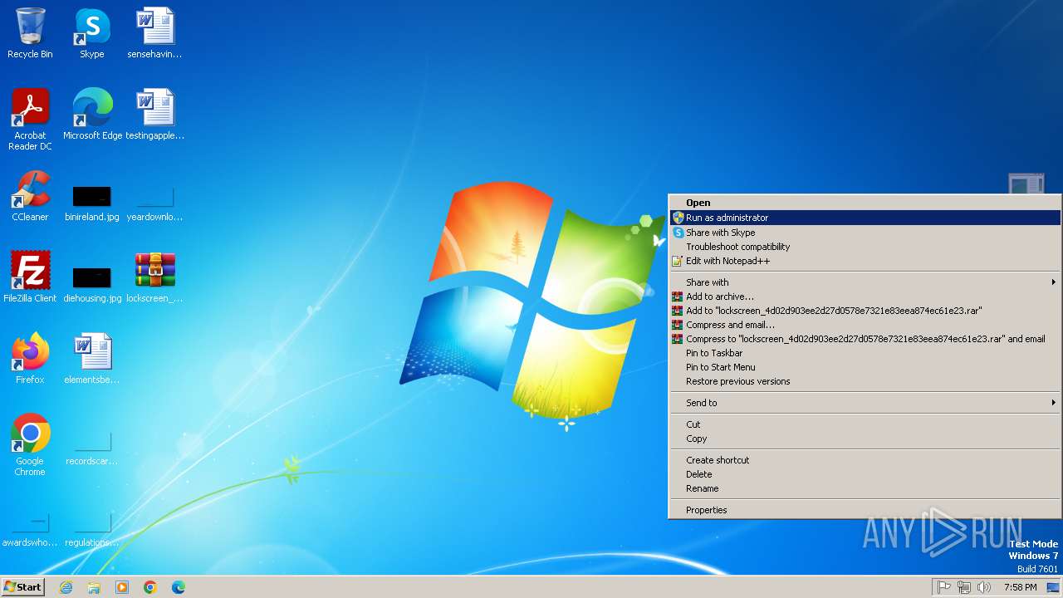Open the network tray icon

point(964,587)
